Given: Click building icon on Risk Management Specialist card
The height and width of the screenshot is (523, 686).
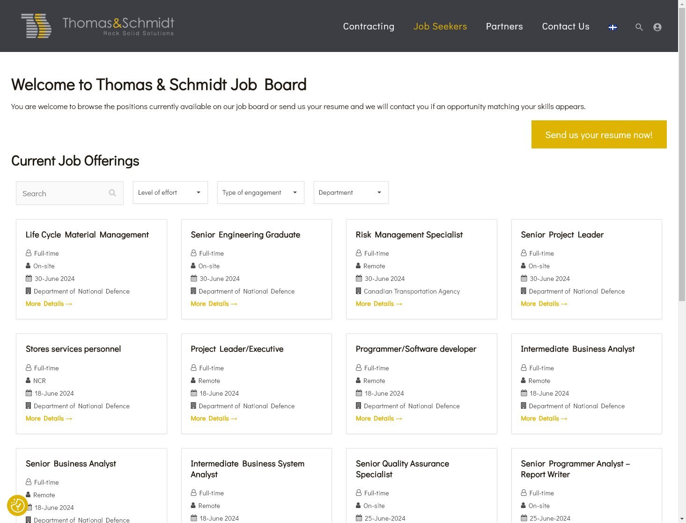Looking at the screenshot, I should 358,291.
